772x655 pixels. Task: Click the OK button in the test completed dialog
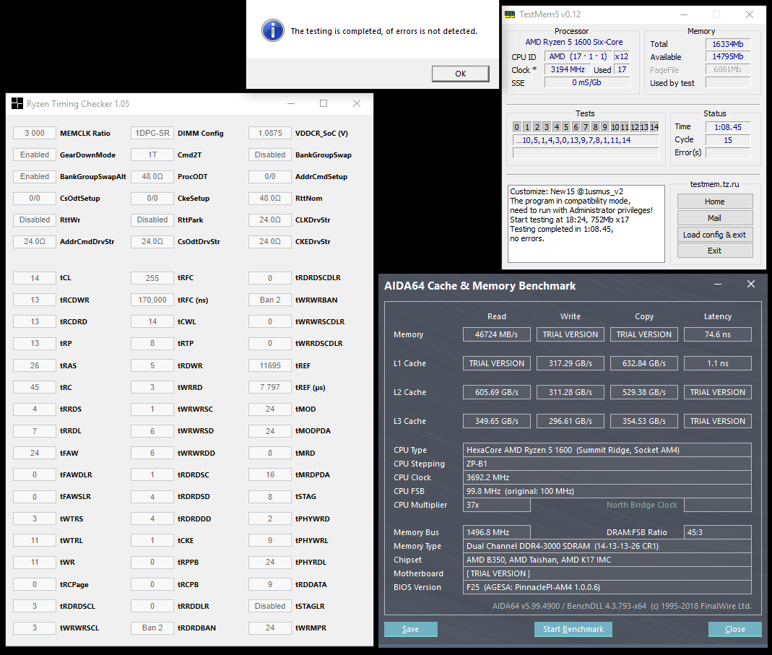[x=460, y=74]
